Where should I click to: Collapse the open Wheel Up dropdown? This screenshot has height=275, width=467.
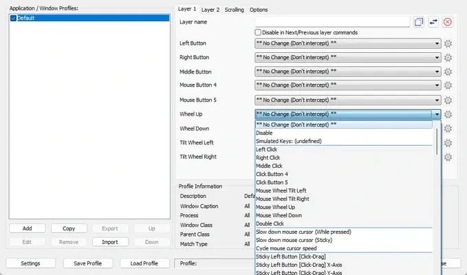[x=437, y=115]
